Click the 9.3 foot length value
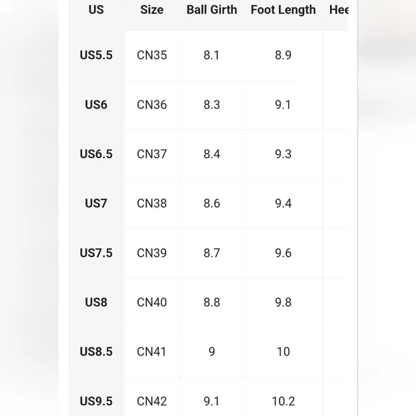 (283, 154)
